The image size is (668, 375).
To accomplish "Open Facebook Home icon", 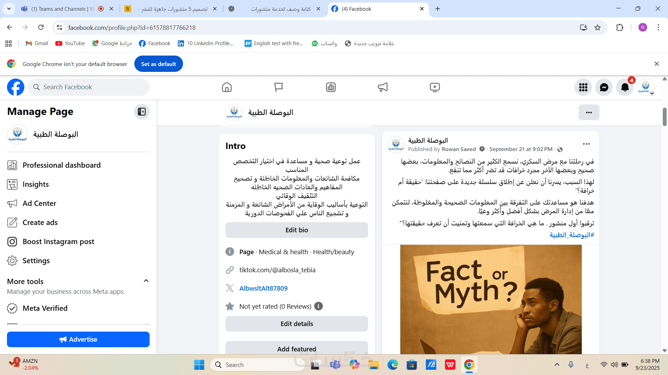I will click(226, 87).
